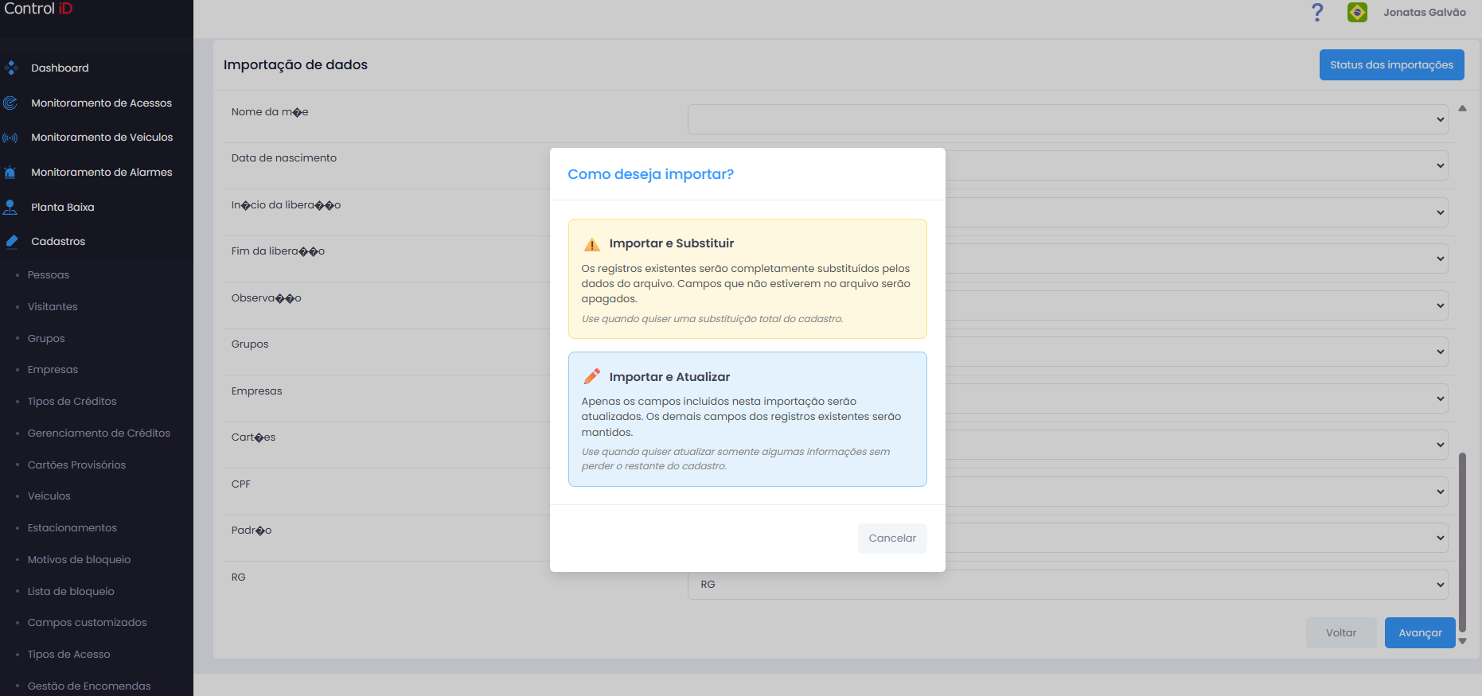Open Visitantes in the sidebar

tap(53, 307)
